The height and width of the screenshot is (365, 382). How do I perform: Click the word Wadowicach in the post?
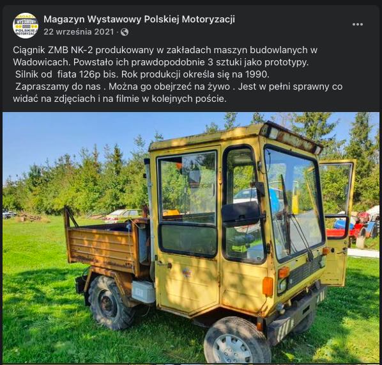42,62
